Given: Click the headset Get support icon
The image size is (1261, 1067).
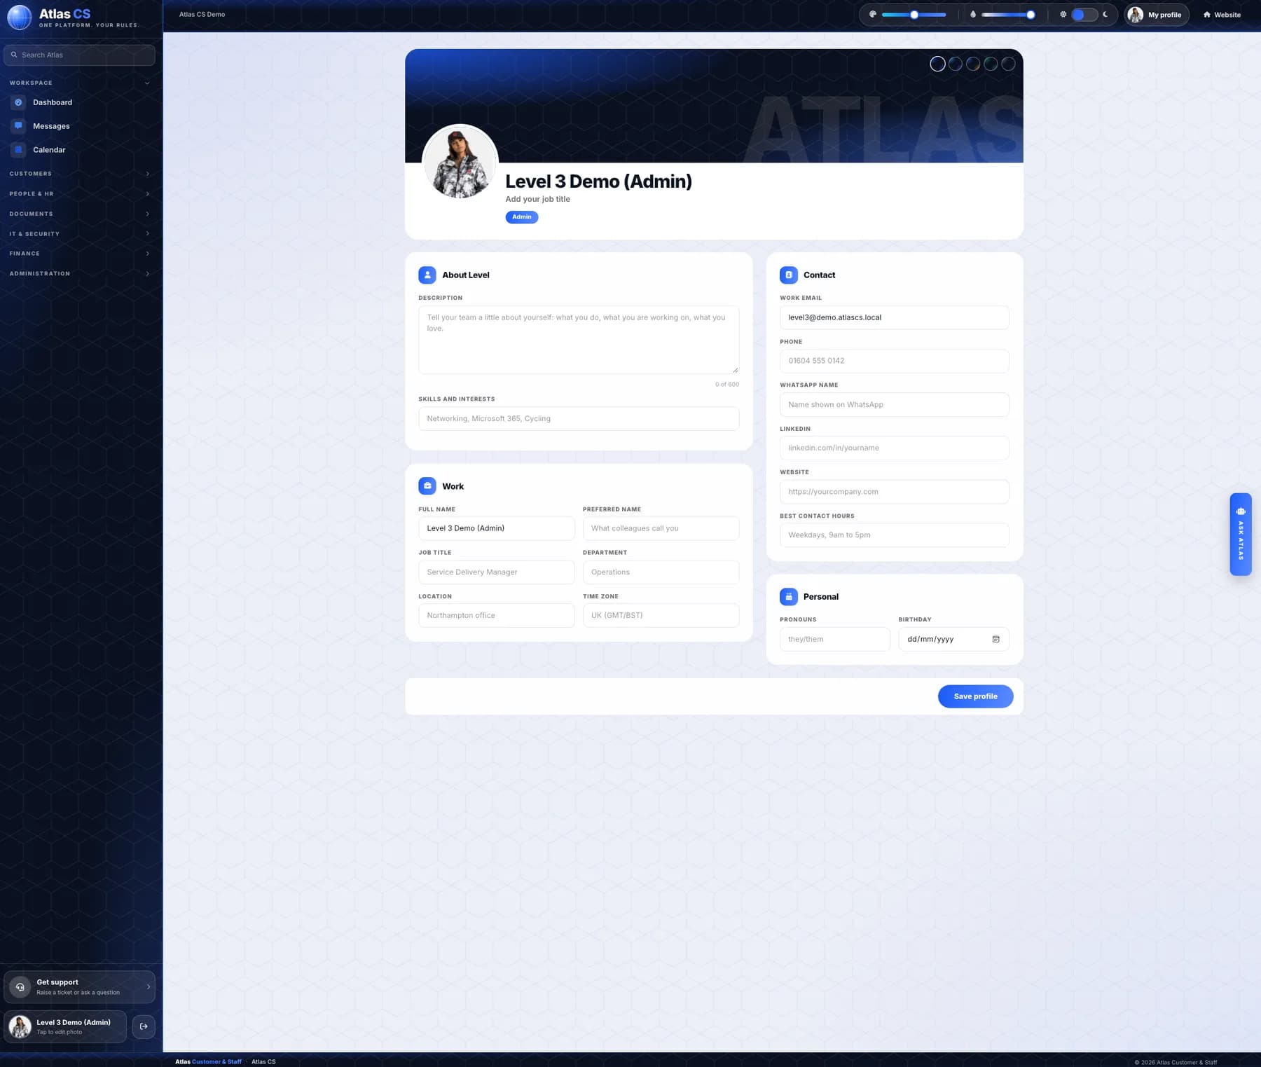Looking at the screenshot, I should pyautogui.click(x=20, y=986).
